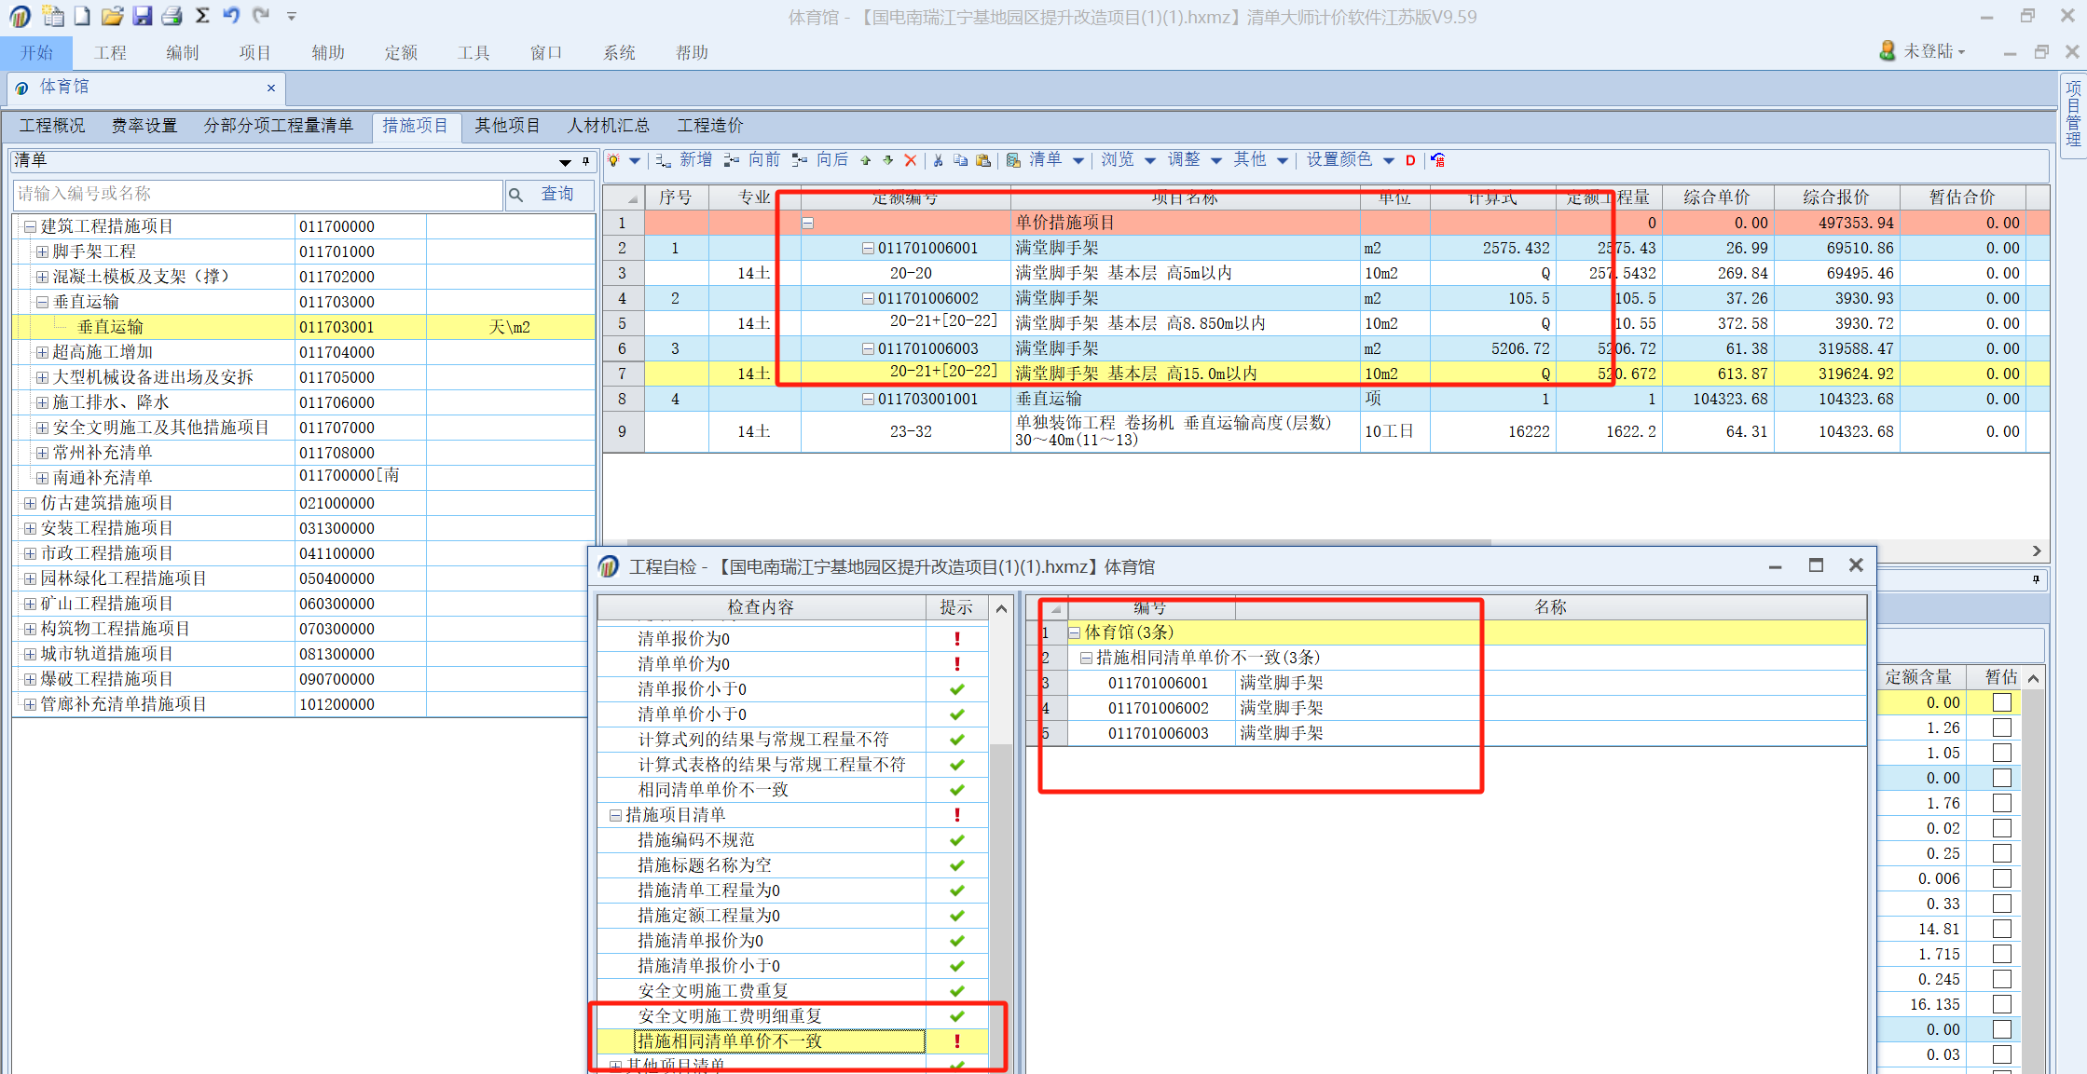The height and width of the screenshot is (1074, 2087).
Task: Open the 定额 menu
Action: pyautogui.click(x=401, y=53)
